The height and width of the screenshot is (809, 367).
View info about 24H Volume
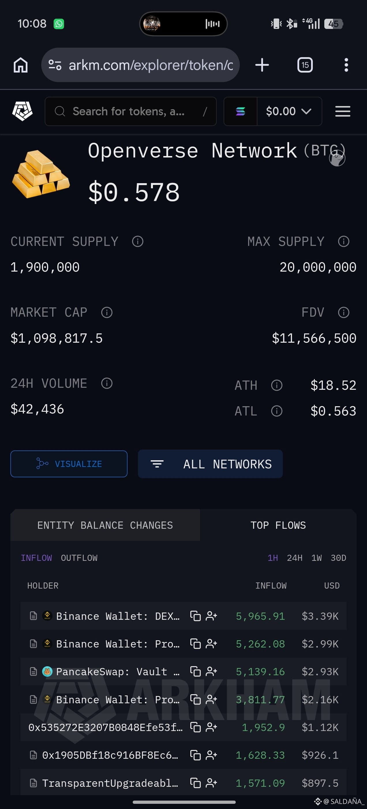coord(107,383)
